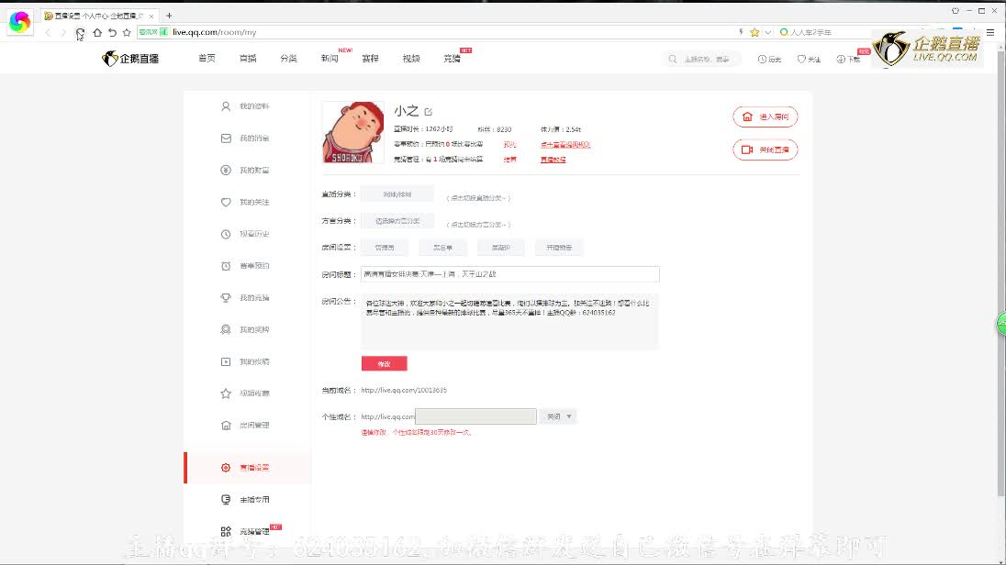
Task: Click the 企鹅直播 penguin logo in header
Action: pos(130,59)
